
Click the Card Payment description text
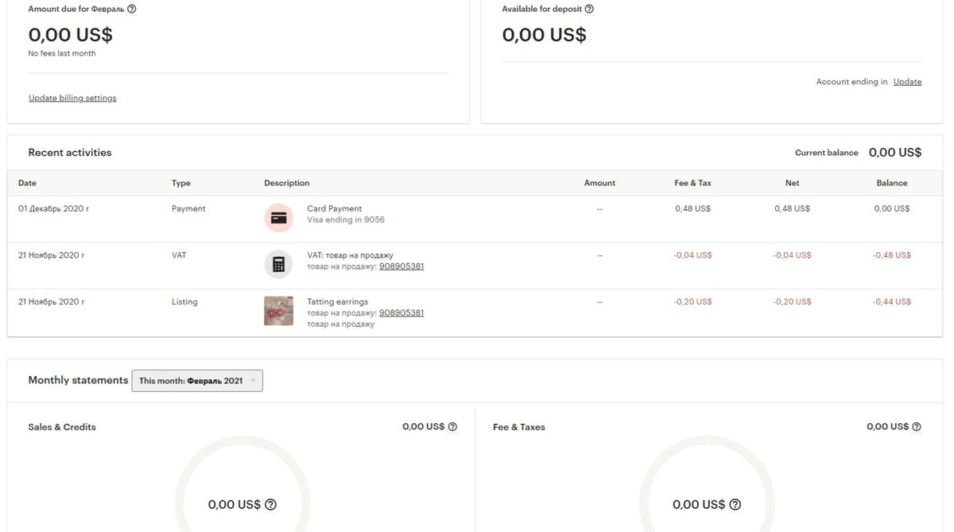point(335,208)
